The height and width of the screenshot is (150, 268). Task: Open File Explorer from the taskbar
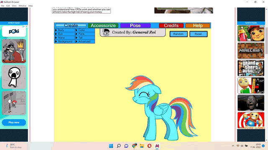click(x=142, y=146)
